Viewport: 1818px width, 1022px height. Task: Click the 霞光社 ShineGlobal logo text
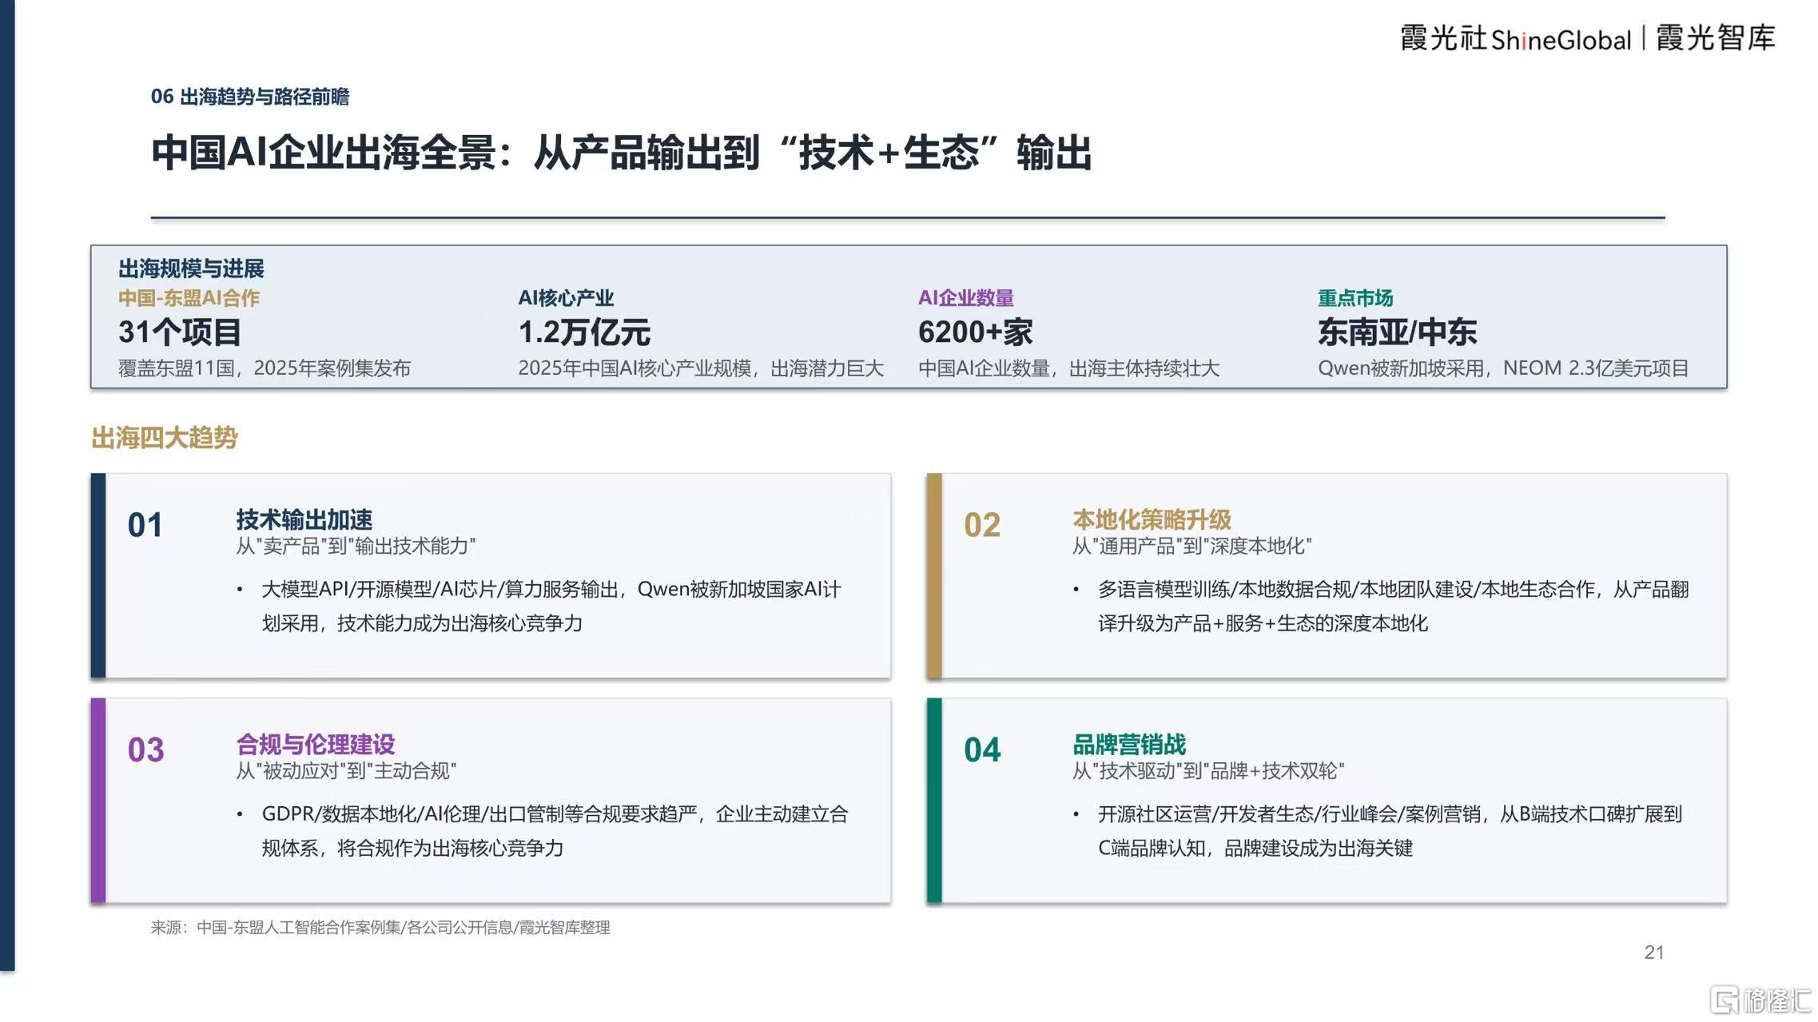click(1515, 38)
